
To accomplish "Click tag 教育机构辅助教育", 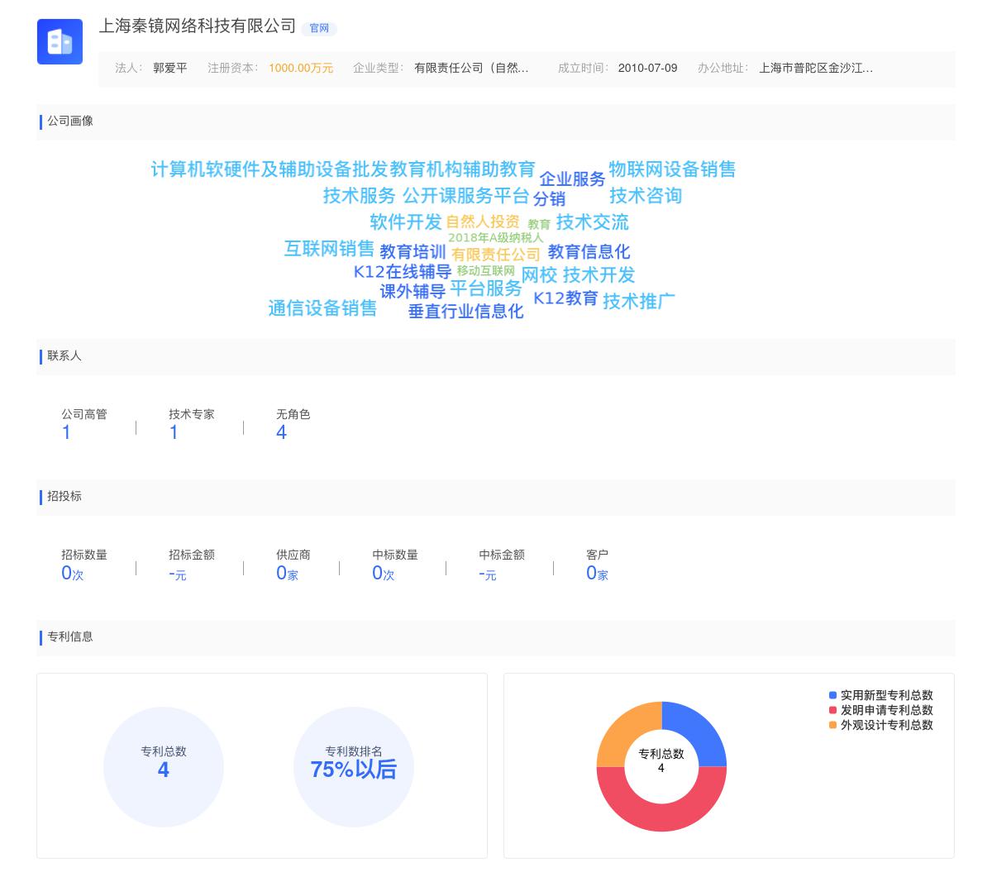I will (x=462, y=169).
